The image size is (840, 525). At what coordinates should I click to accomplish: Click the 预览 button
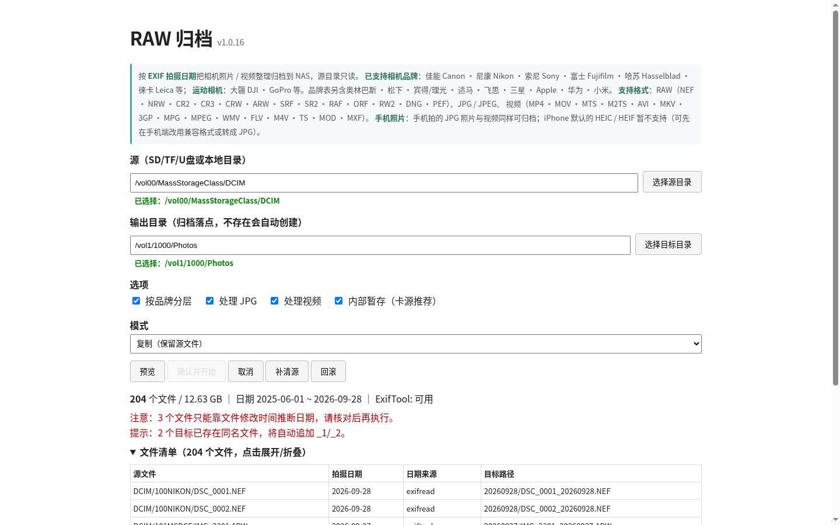click(148, 372)
